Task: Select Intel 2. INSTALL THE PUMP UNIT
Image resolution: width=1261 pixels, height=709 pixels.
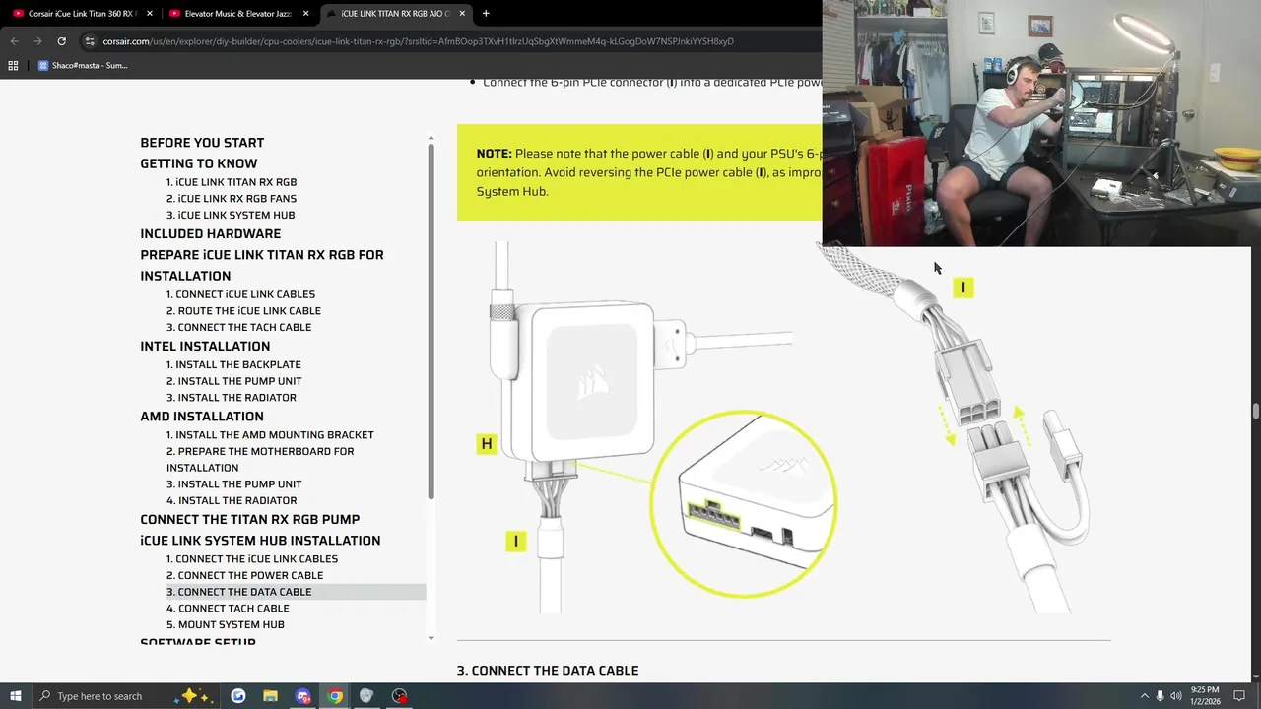Action: (234, 381)
